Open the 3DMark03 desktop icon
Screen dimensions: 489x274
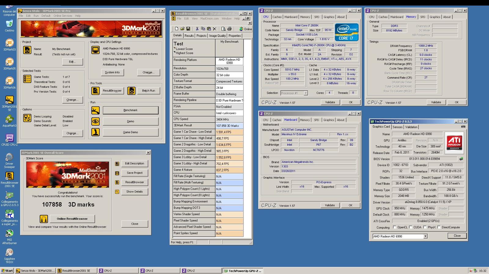[9, 44]
